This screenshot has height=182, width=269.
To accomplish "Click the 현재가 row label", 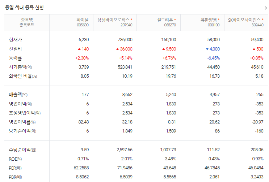I will click(16, 40).
